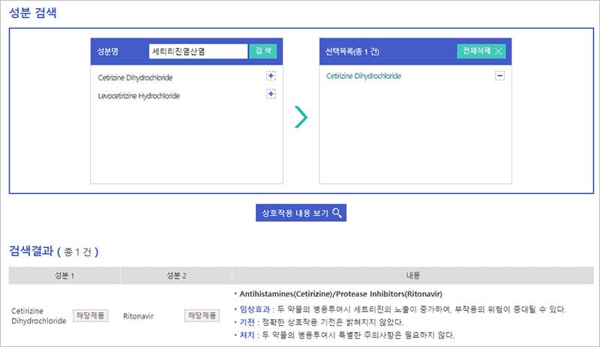Click the 성분 2 column header

click(x=175, y=275)
